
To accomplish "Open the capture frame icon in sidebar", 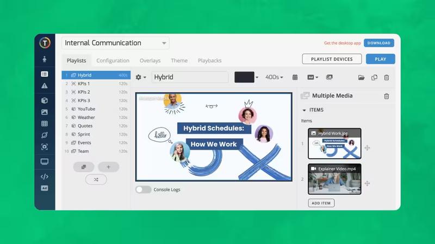I will (x=45, y=146).
